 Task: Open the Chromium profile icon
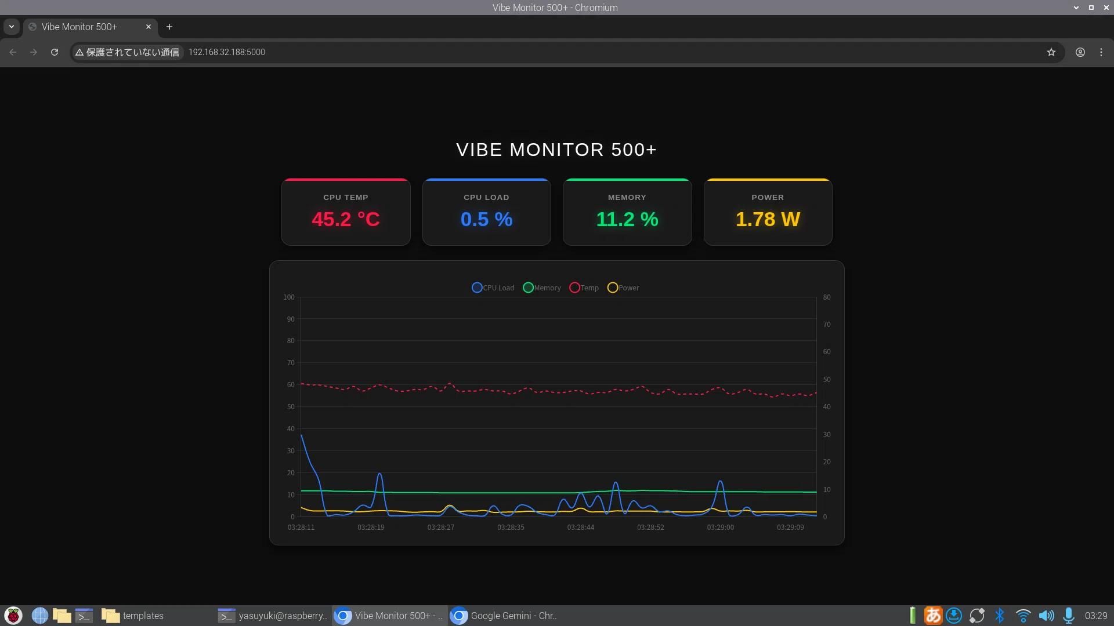[x=1080, y=52]
